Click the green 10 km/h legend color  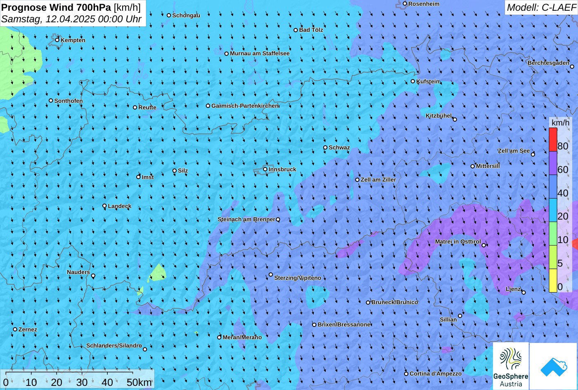tap(553, 234)
